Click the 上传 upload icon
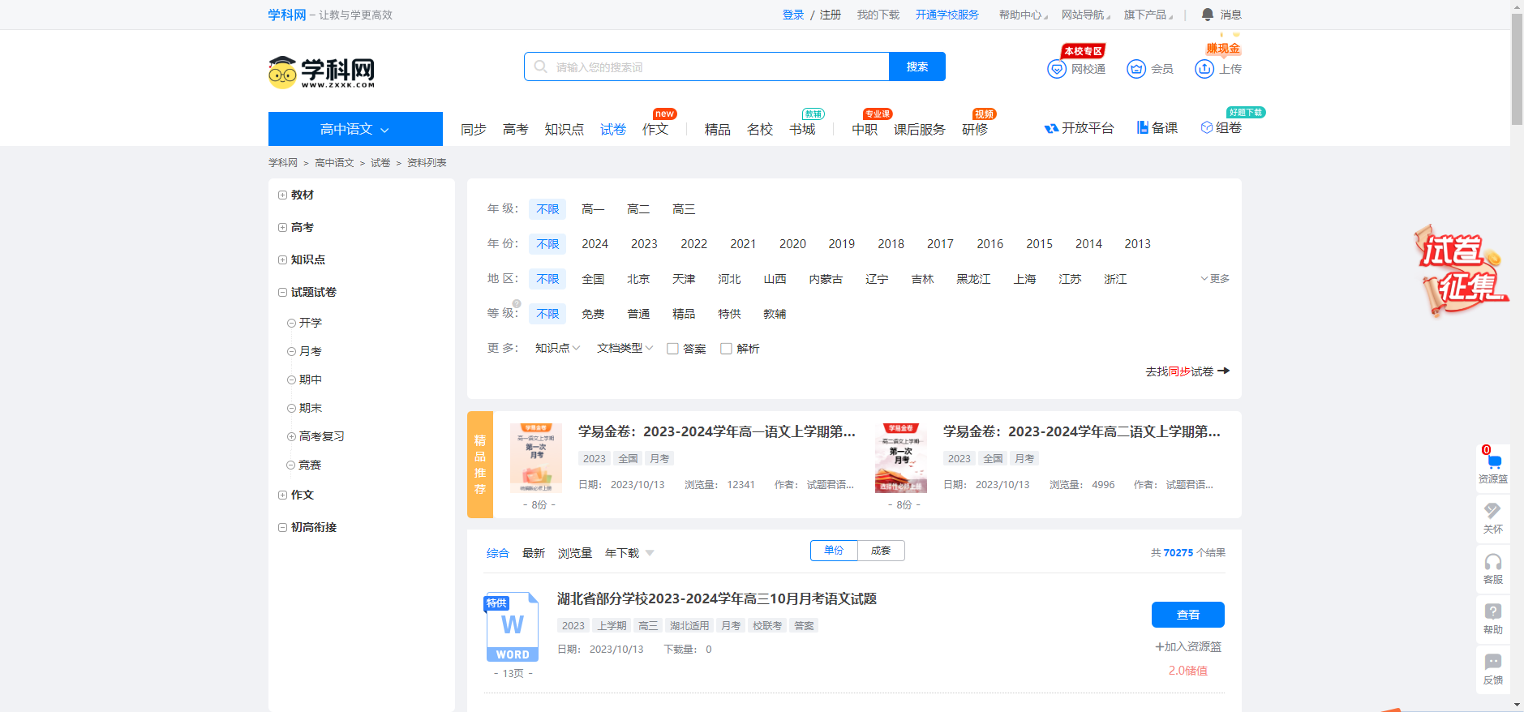1524x712 pixels. pos(1204,69)
